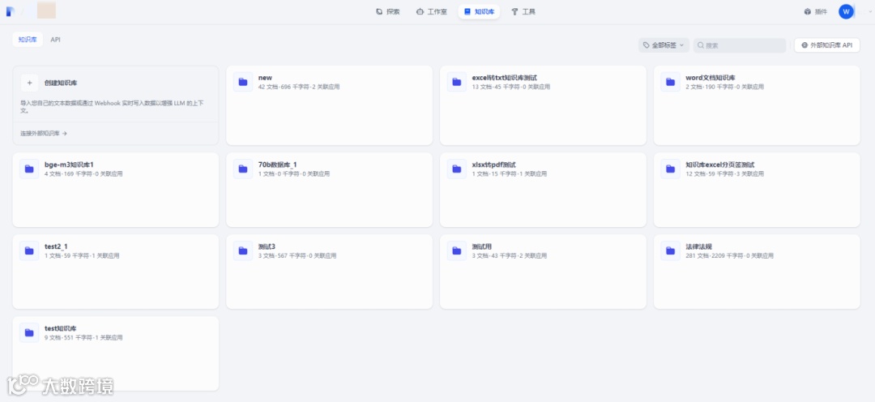Open 70b数据库_1 card title
The width and height of the screenshot is (875, 402).
277,165
